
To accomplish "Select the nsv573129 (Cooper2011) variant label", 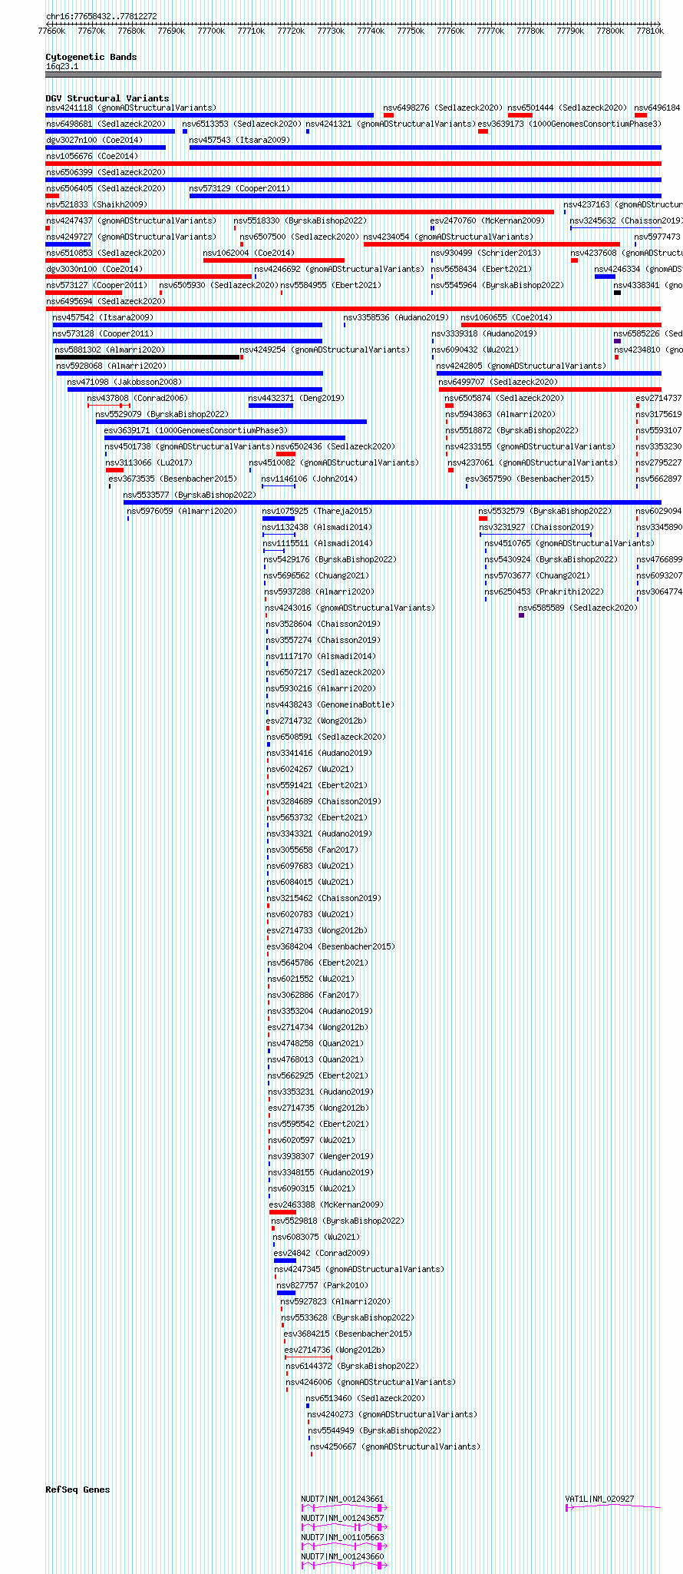I will [x=240, y=188].
